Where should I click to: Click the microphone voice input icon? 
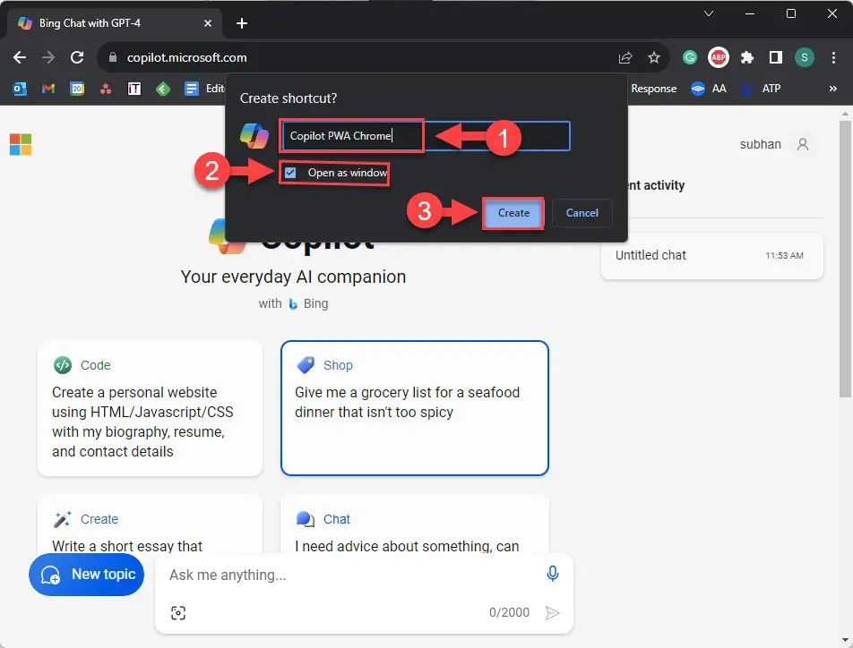coord(552,574)
